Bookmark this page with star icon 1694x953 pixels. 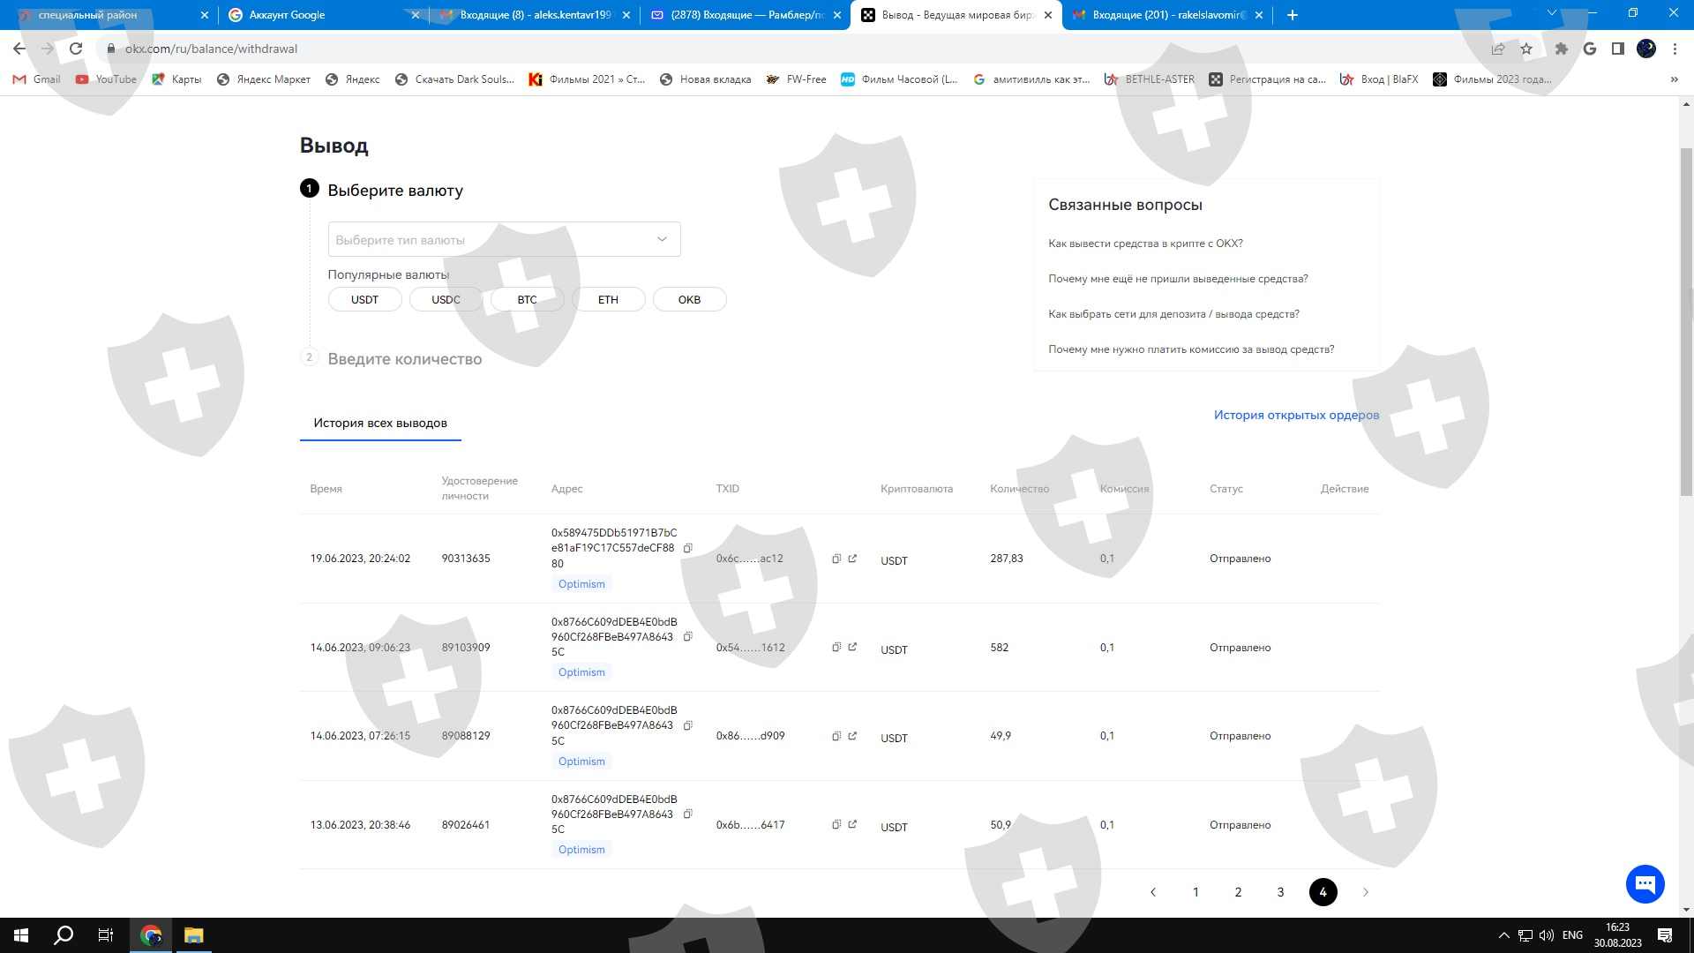pos(1526,49)
